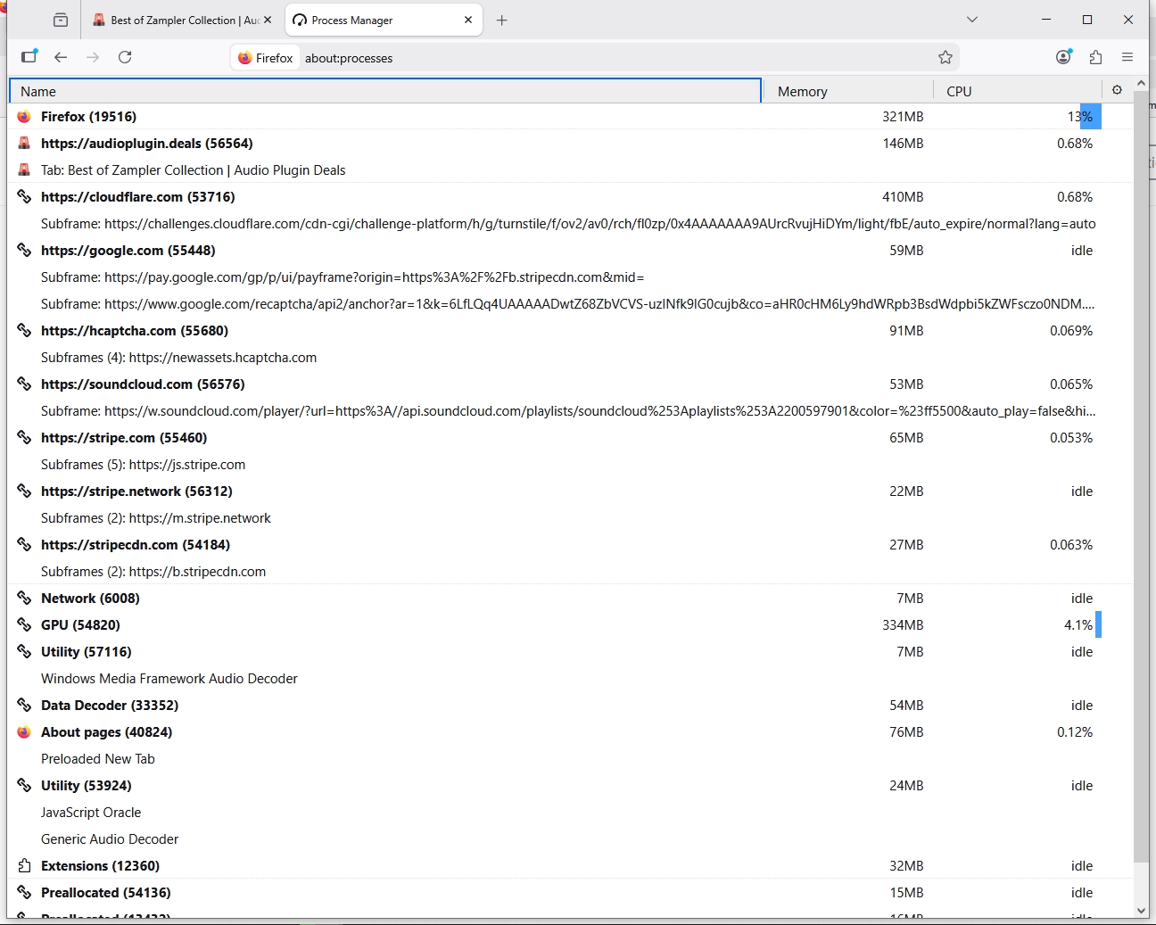Viewport: 1156px width, 925px height.
Task: Click the stripe.network process link icon
Action: coord(24,491)
